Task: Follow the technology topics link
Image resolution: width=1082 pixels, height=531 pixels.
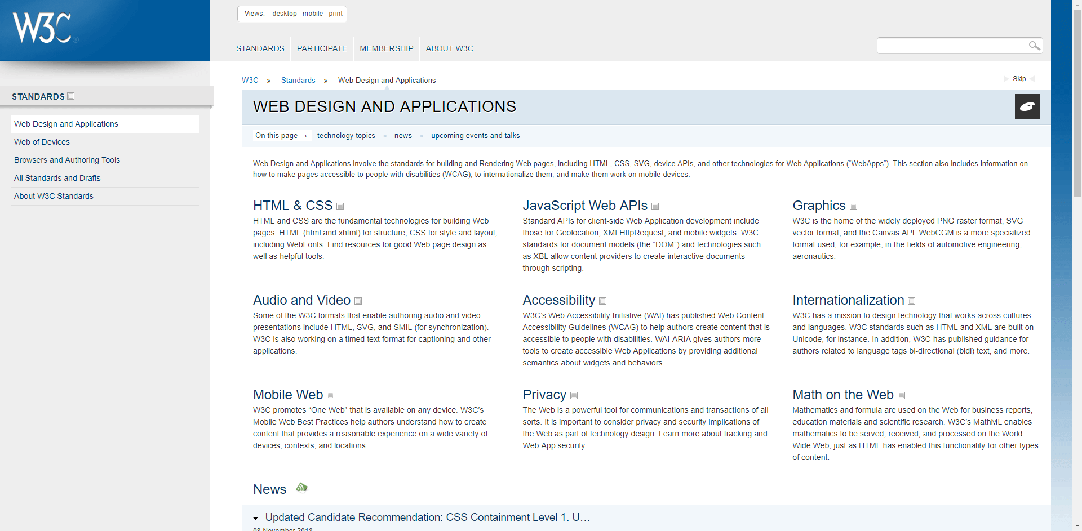Action: (x=345, y=135)
